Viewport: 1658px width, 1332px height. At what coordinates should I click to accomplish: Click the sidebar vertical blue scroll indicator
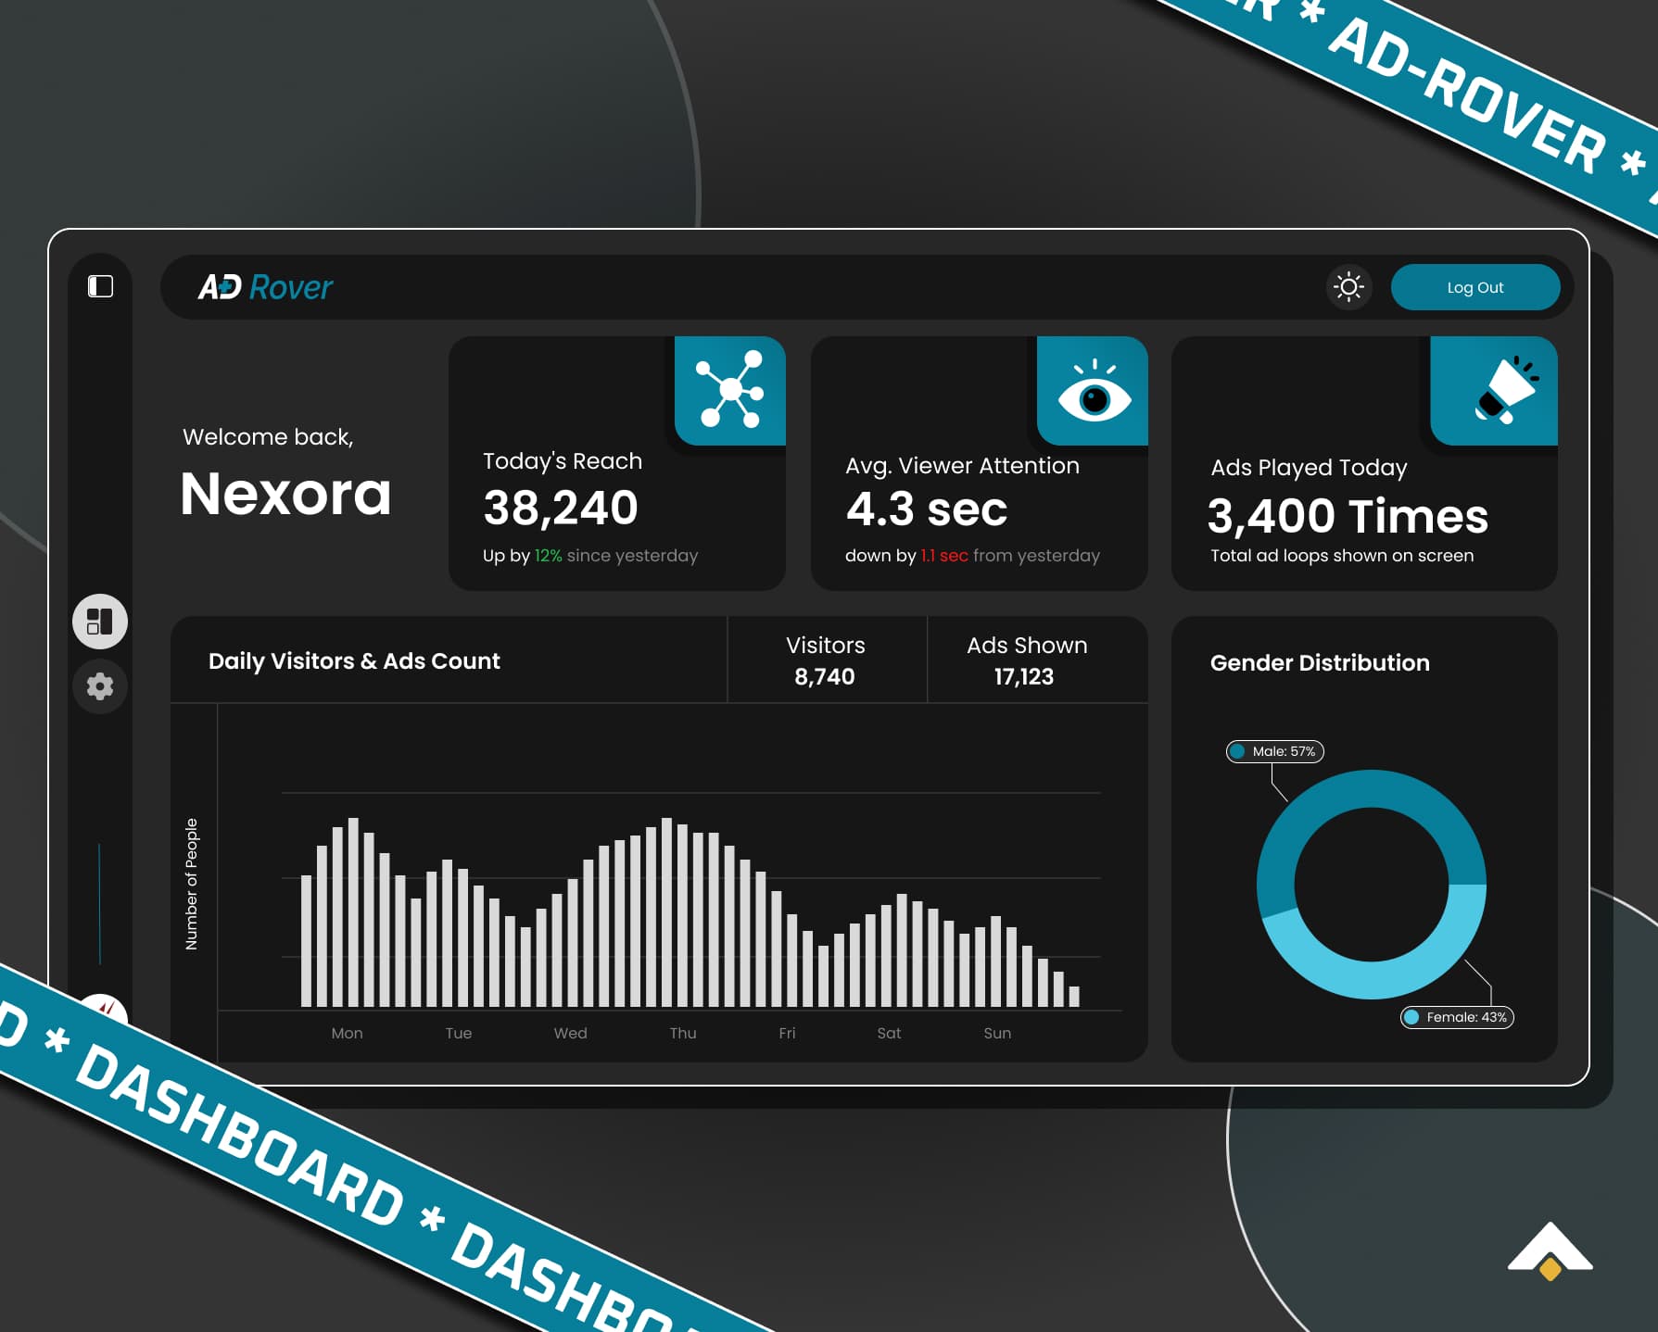[99, 904]
